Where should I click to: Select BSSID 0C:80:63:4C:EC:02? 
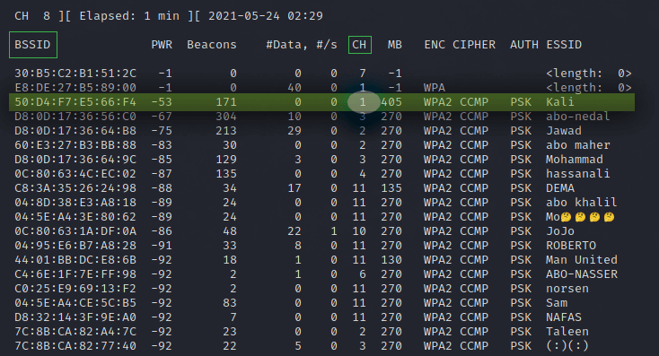pos(75,174)
